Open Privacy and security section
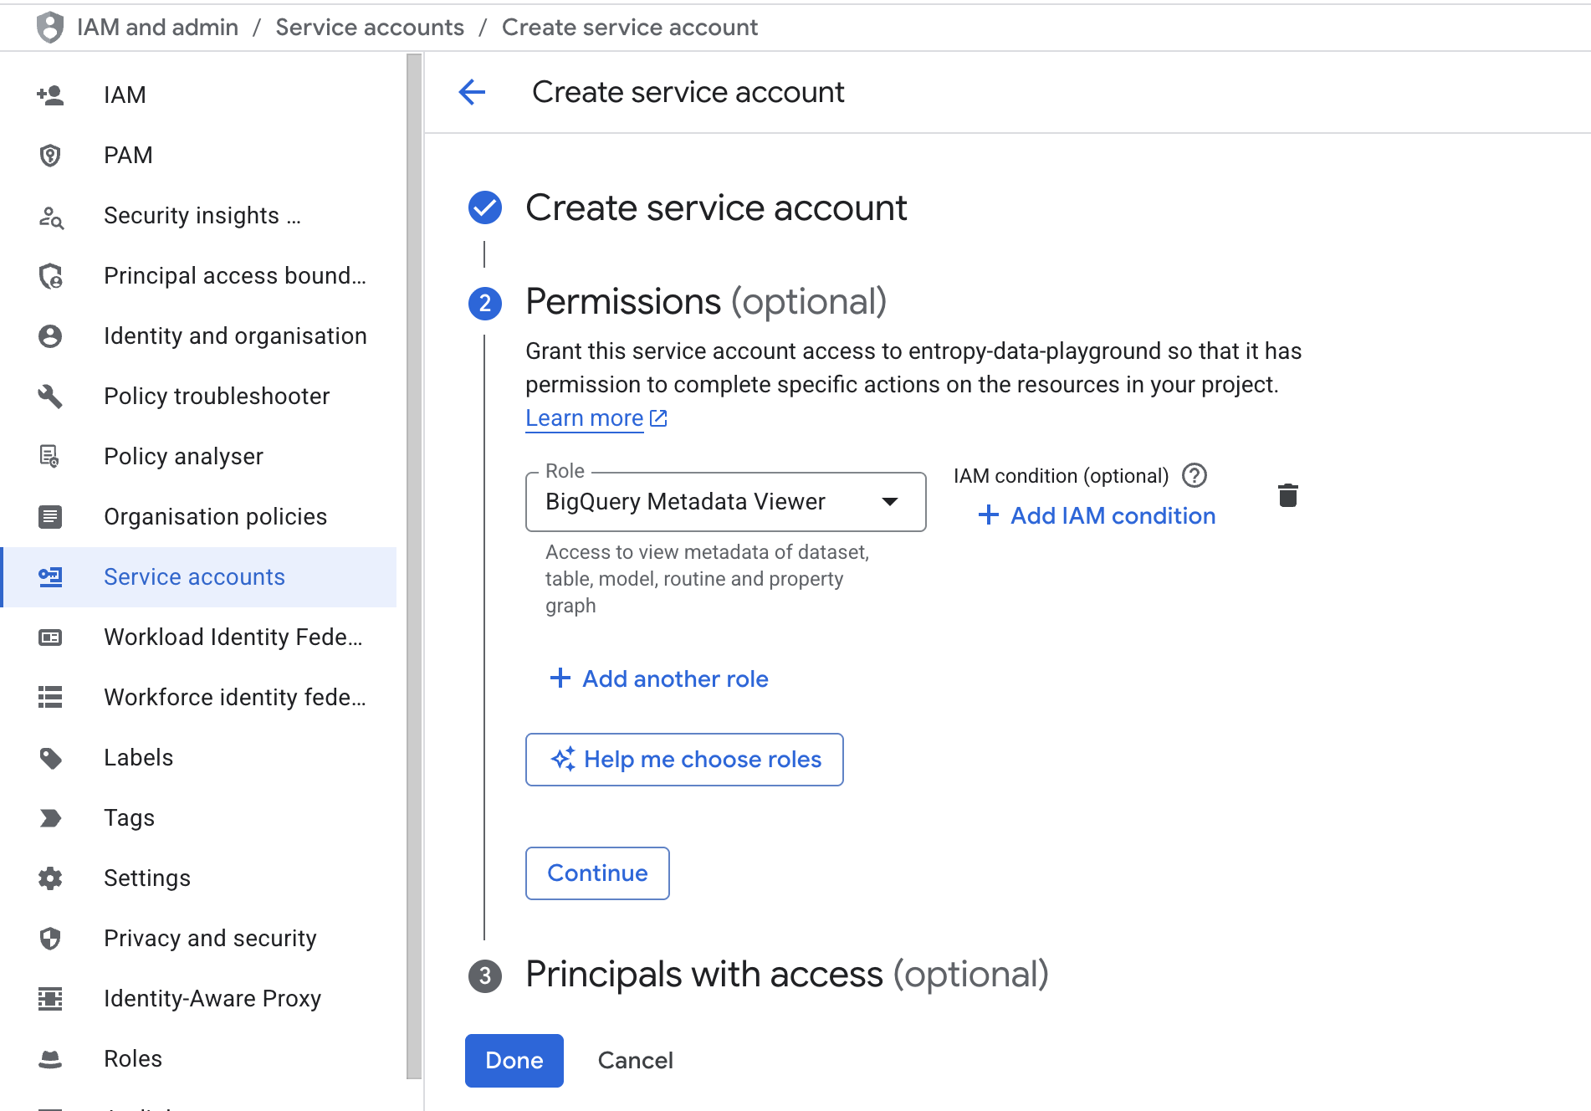Viewport: 1591px width, 1111px height. click(210, 938)
